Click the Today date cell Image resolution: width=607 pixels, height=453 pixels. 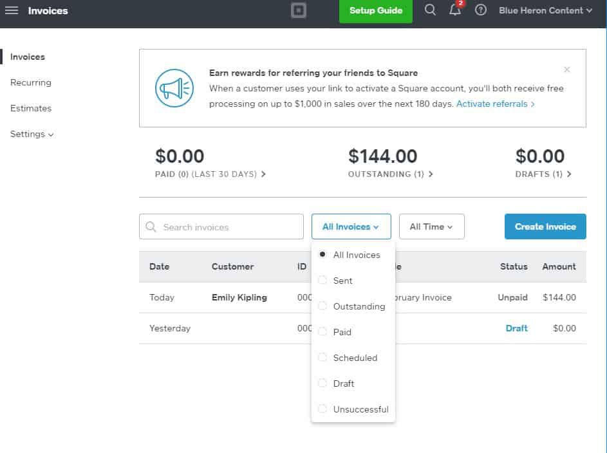click(162, 297)
